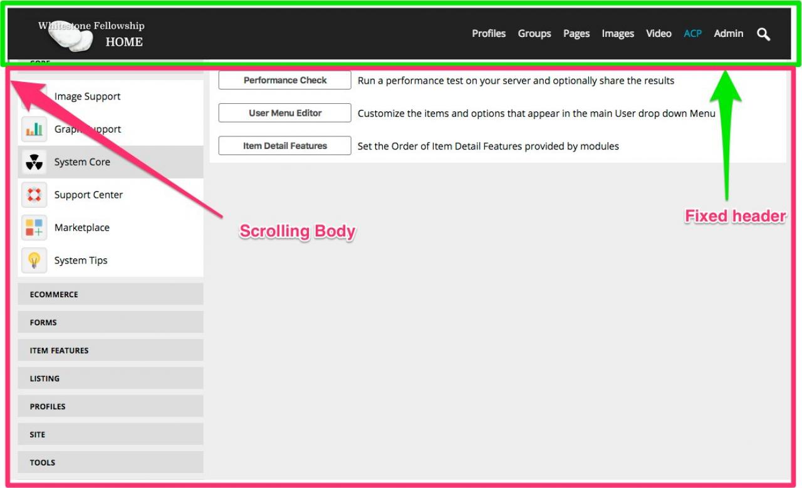The height and width of the screenshot is (488, 802).
Task: Expand the ECOMMERCE sidebar section
Action: 110,294
